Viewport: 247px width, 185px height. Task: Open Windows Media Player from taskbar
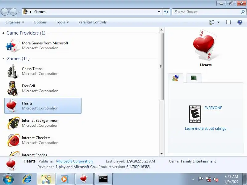click(x=65, y=179)
